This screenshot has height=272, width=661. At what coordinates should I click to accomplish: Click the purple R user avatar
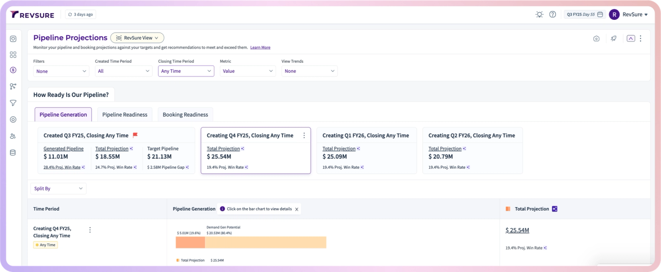[614, 15]
